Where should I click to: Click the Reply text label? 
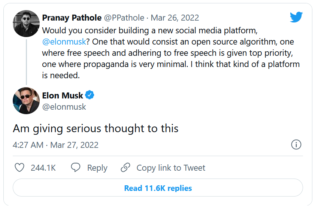pos(97,168)
